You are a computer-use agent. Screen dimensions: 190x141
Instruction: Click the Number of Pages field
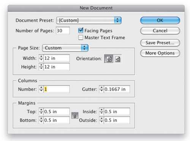click(63, 30)
